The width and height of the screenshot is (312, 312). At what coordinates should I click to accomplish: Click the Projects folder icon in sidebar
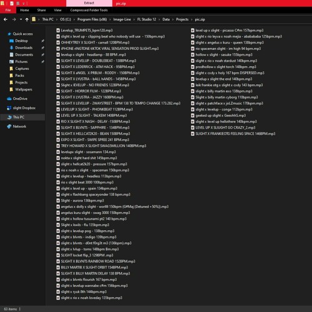11,82
